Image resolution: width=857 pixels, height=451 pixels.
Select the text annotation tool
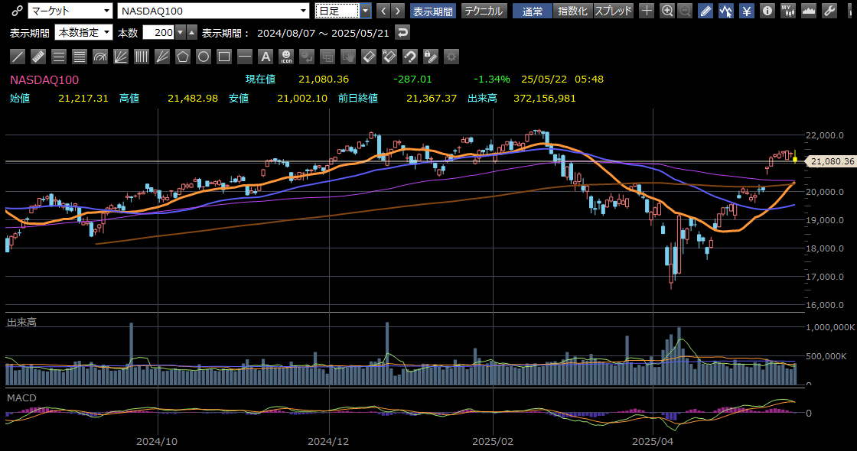(266, 57)
